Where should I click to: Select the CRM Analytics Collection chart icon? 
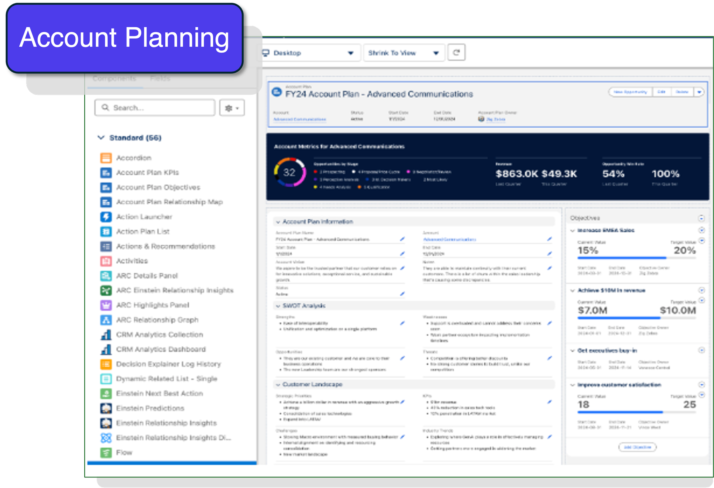(106, 335)
